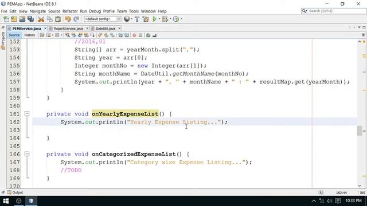Click the scrollbar up arrow

(x=360, y=42)
